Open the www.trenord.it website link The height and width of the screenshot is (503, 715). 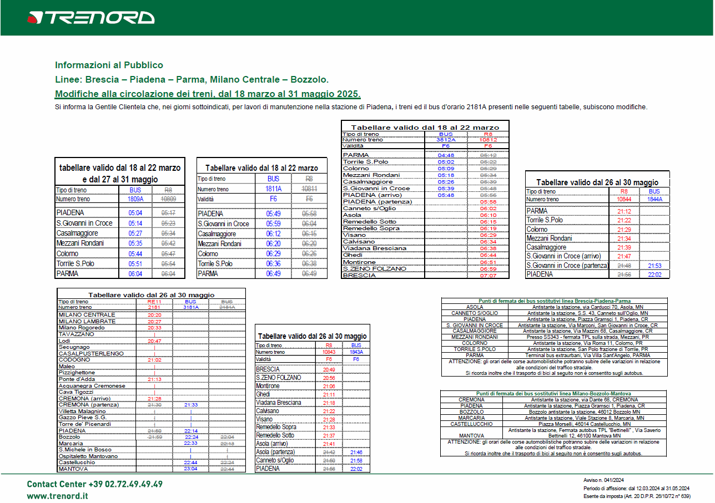click(x=57, y=496)
